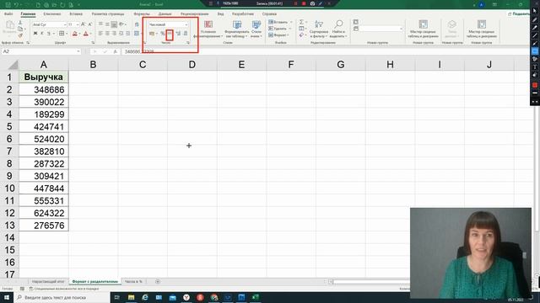Click the decrease decimal icon
540x303 pixels.
coord(186,34)
